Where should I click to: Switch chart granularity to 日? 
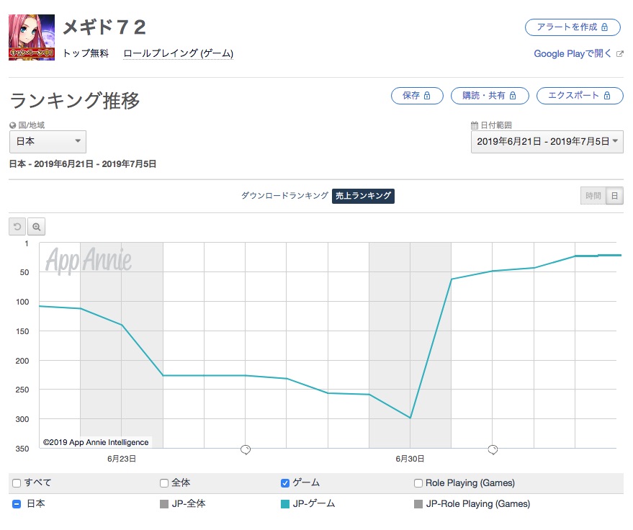614,196
